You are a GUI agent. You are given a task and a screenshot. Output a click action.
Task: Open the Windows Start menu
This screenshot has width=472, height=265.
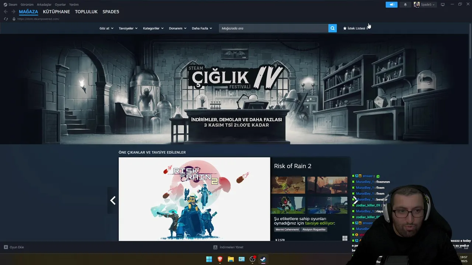(209, 259)
